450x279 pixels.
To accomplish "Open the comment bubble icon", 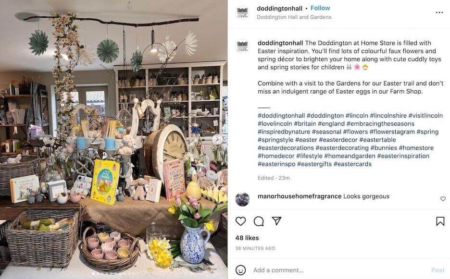I will [x=259, y=221].
